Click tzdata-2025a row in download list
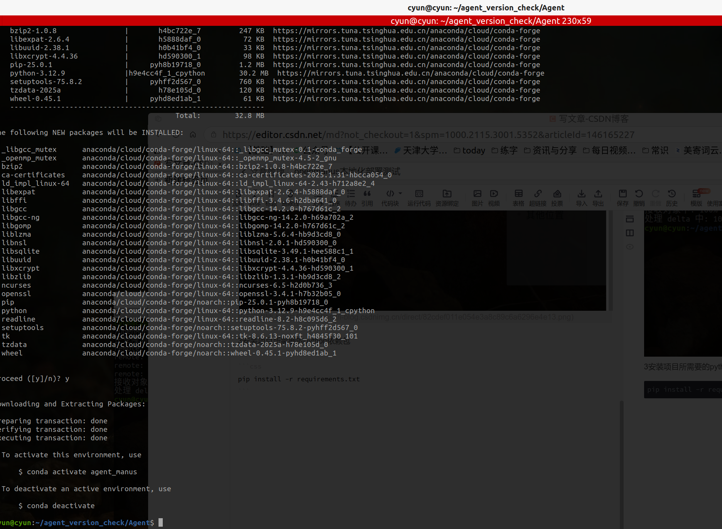722x529 pixels. [275, 90]
